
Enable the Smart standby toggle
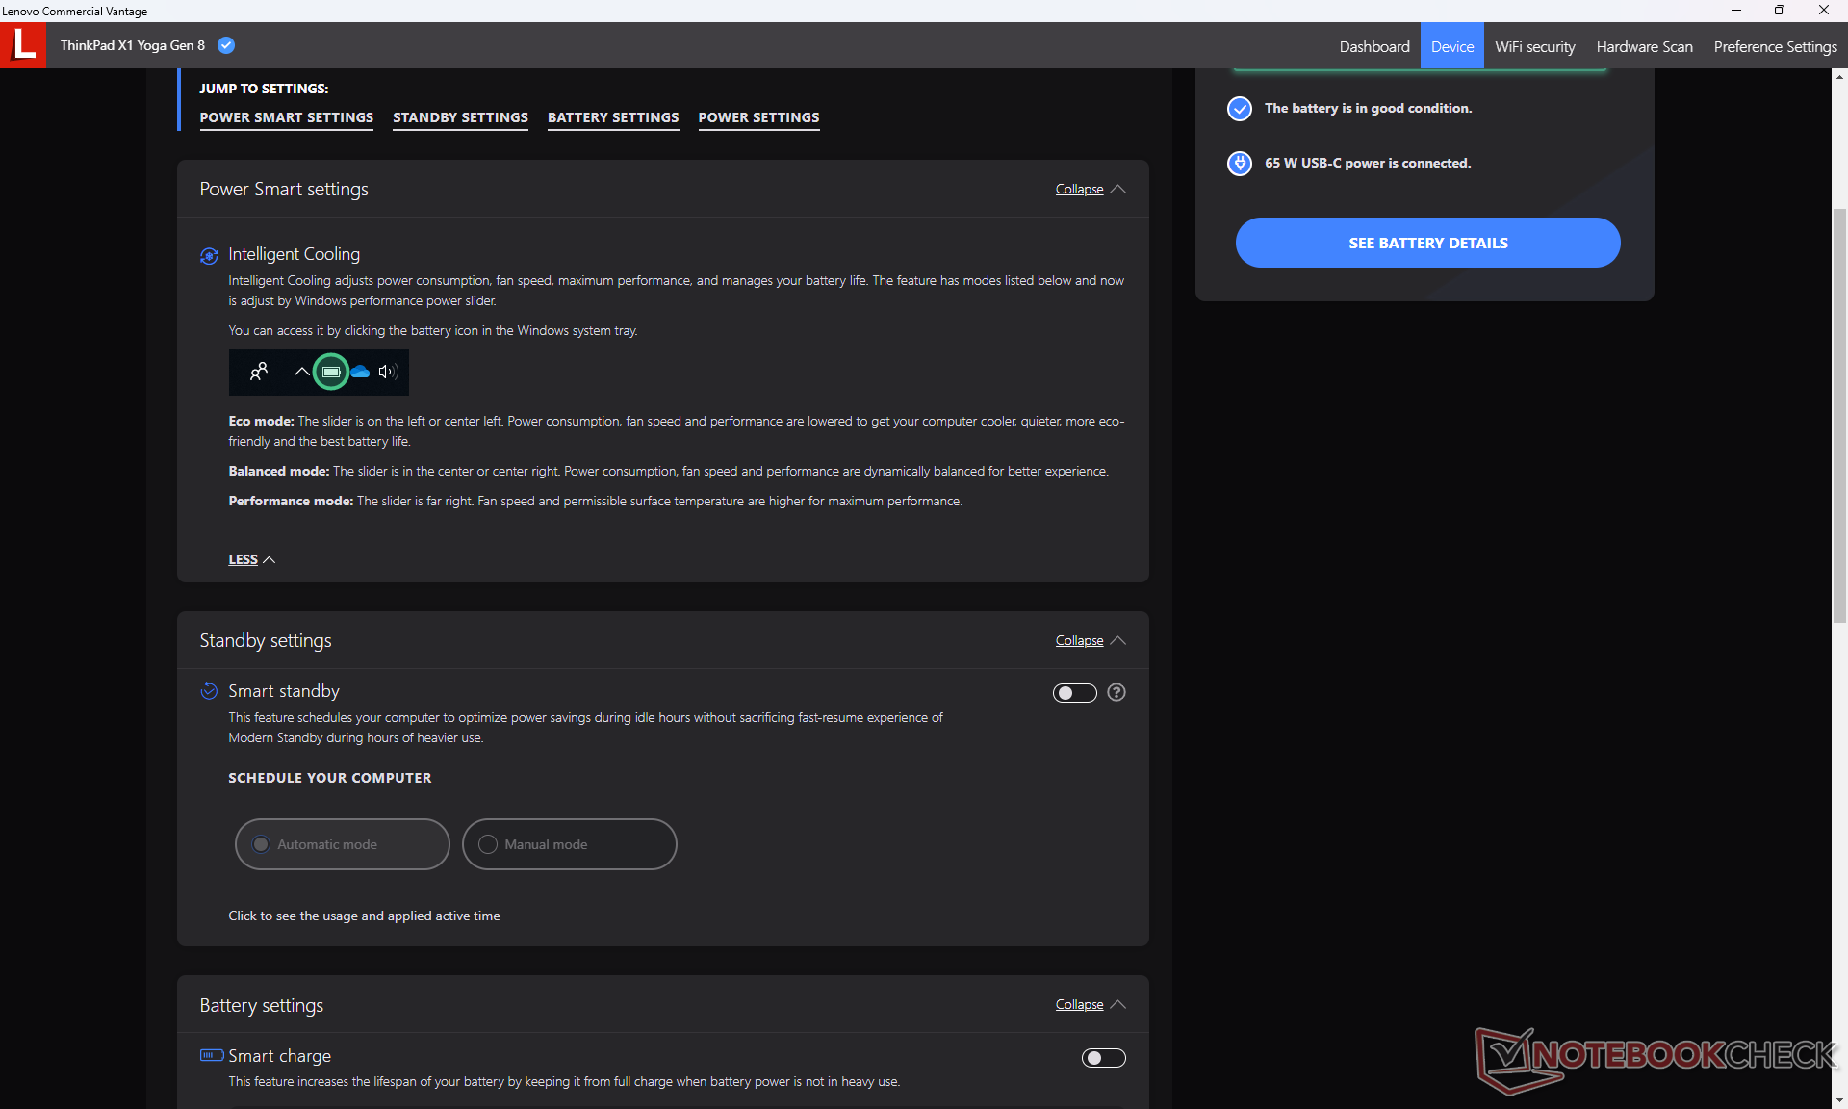click(x=1074, y=693)
